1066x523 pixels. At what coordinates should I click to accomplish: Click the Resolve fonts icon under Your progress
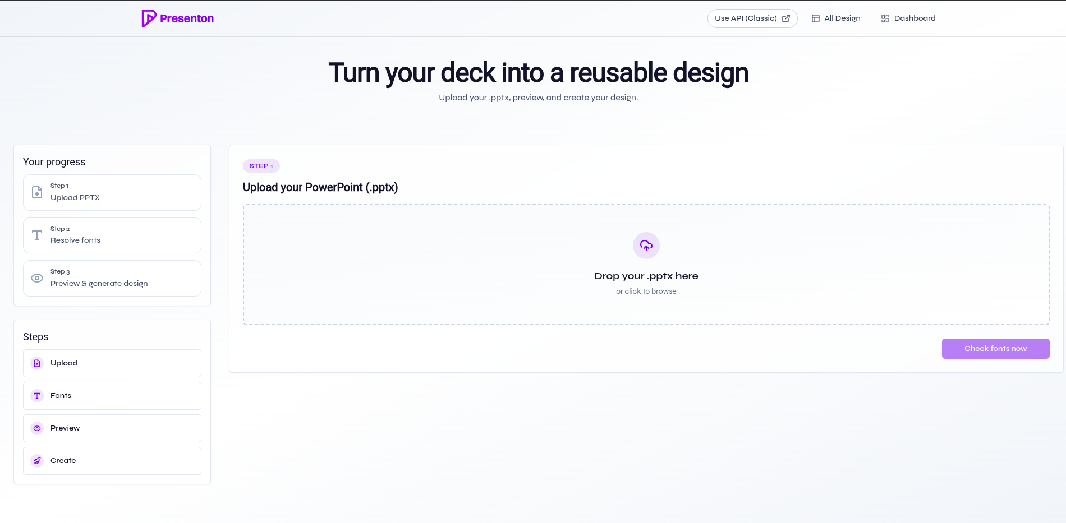pos(36,235)
